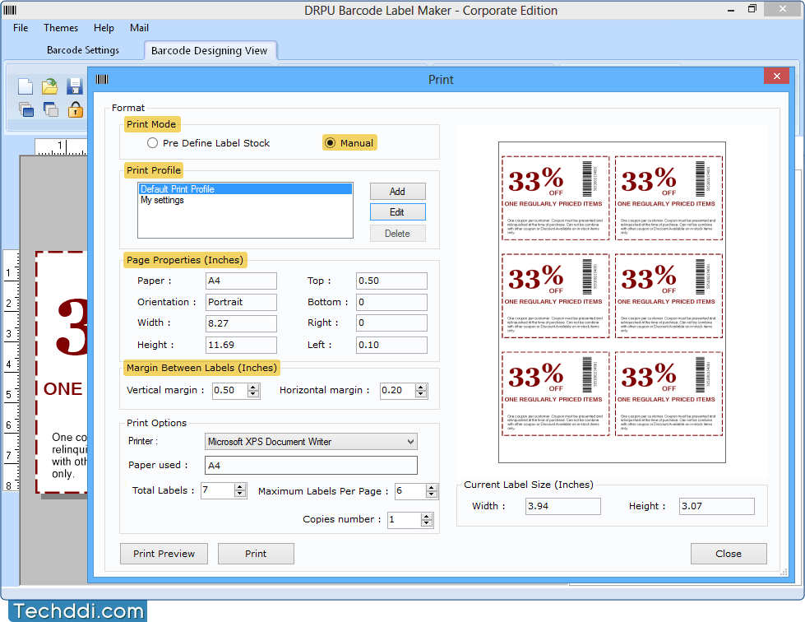This screenshot has height=622, width=805.
Task: Click the Left margin field 0.10
Action: [x=391, y=346]
